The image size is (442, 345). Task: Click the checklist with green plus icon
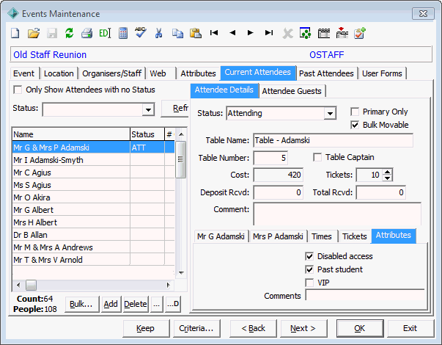360,33
